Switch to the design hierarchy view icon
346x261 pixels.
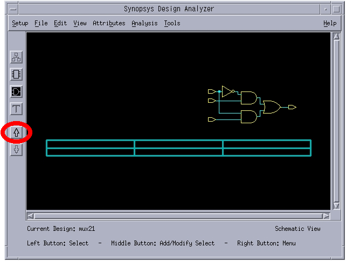[x=16, y=57]
